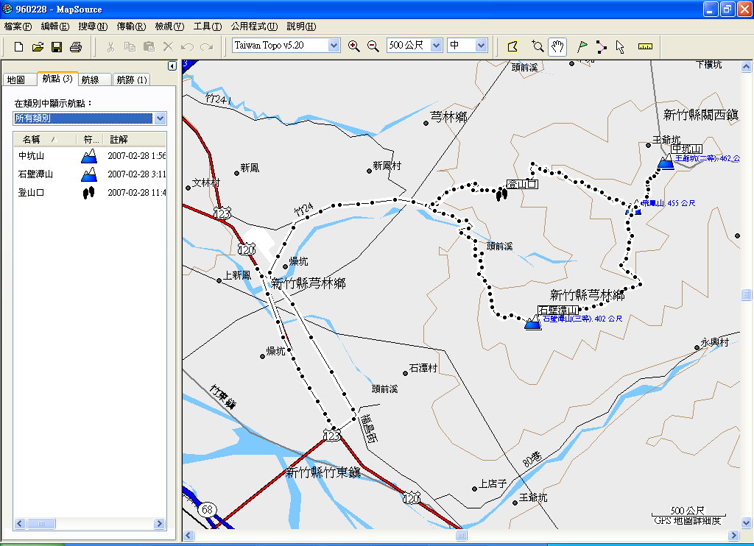The image size is (754, 546).
Task: Open the 編輯 menu
Action: click(x=54, y=26)
